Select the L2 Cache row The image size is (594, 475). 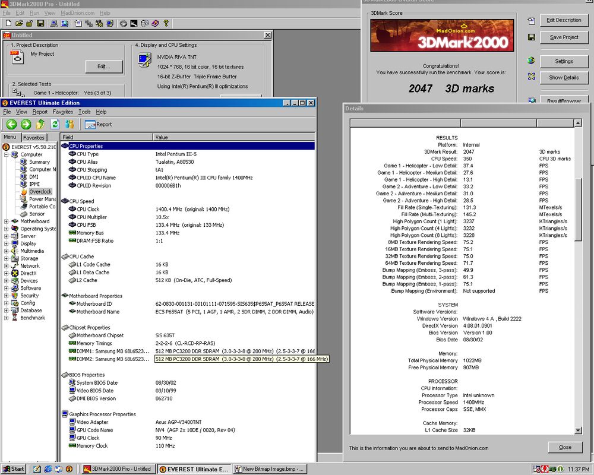[188, 280]
